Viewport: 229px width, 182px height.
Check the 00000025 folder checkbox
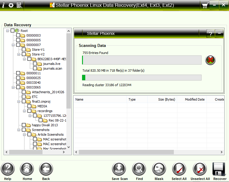(18, 78)
